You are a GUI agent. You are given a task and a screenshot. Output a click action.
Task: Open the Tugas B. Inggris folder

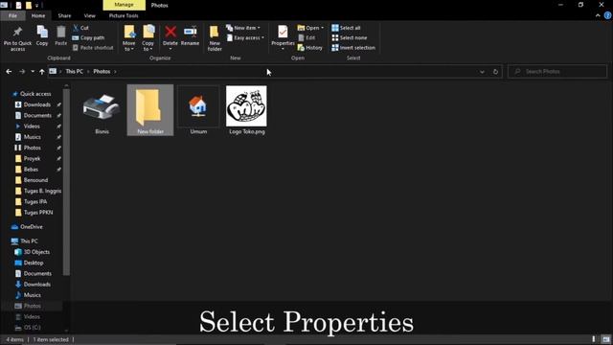[x=42, y=191]
